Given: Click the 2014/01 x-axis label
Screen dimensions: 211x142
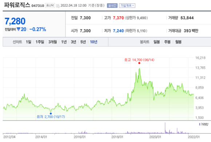Looking at the screenshot, I should coord(41,137).
